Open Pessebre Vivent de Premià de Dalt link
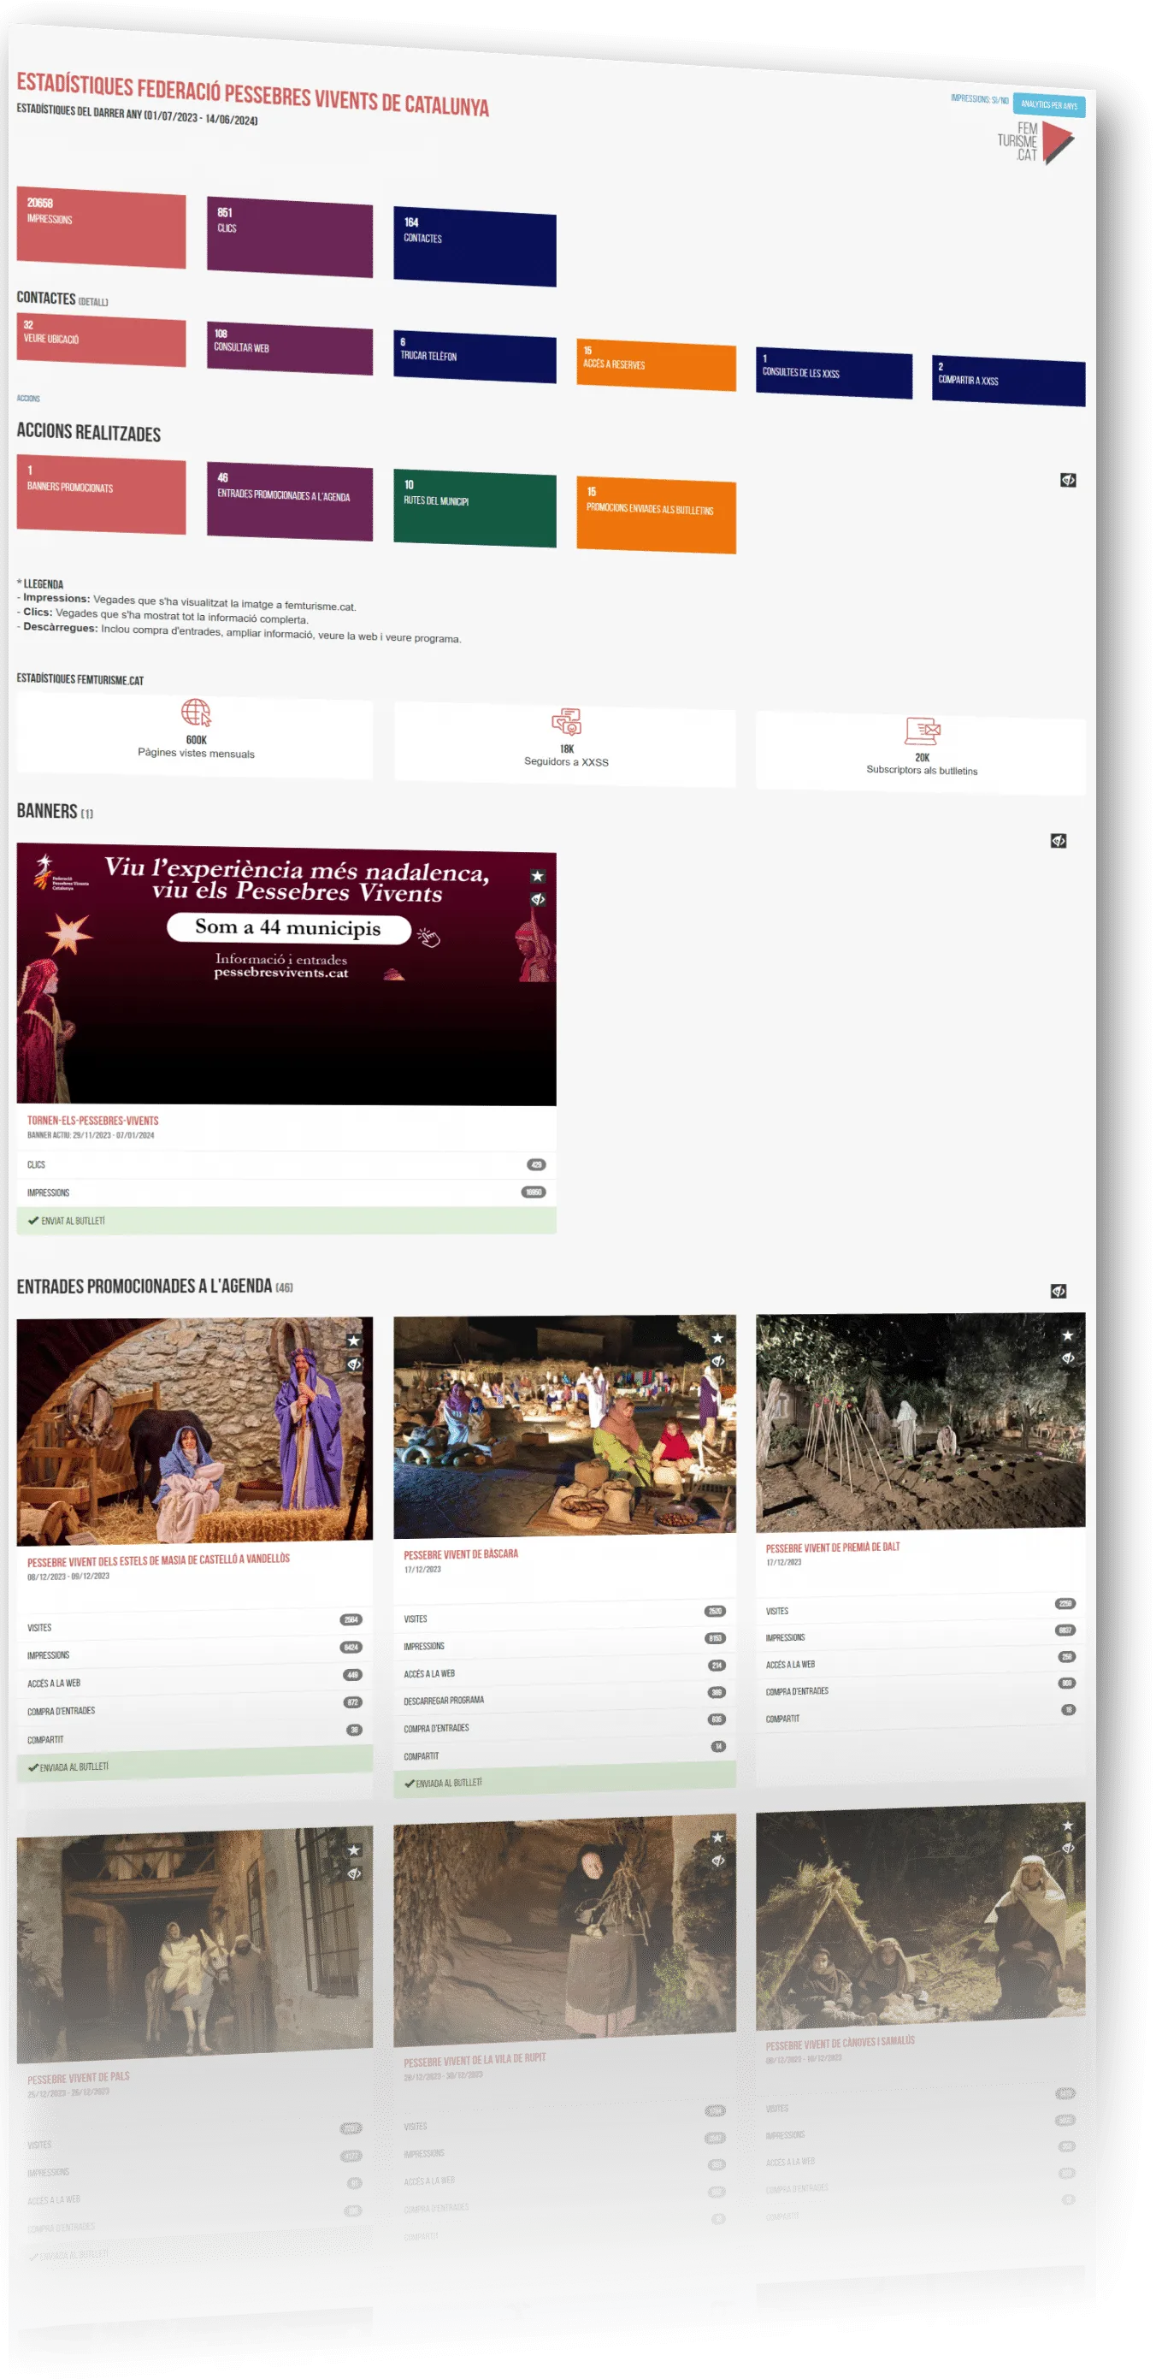 [832, 1548]
